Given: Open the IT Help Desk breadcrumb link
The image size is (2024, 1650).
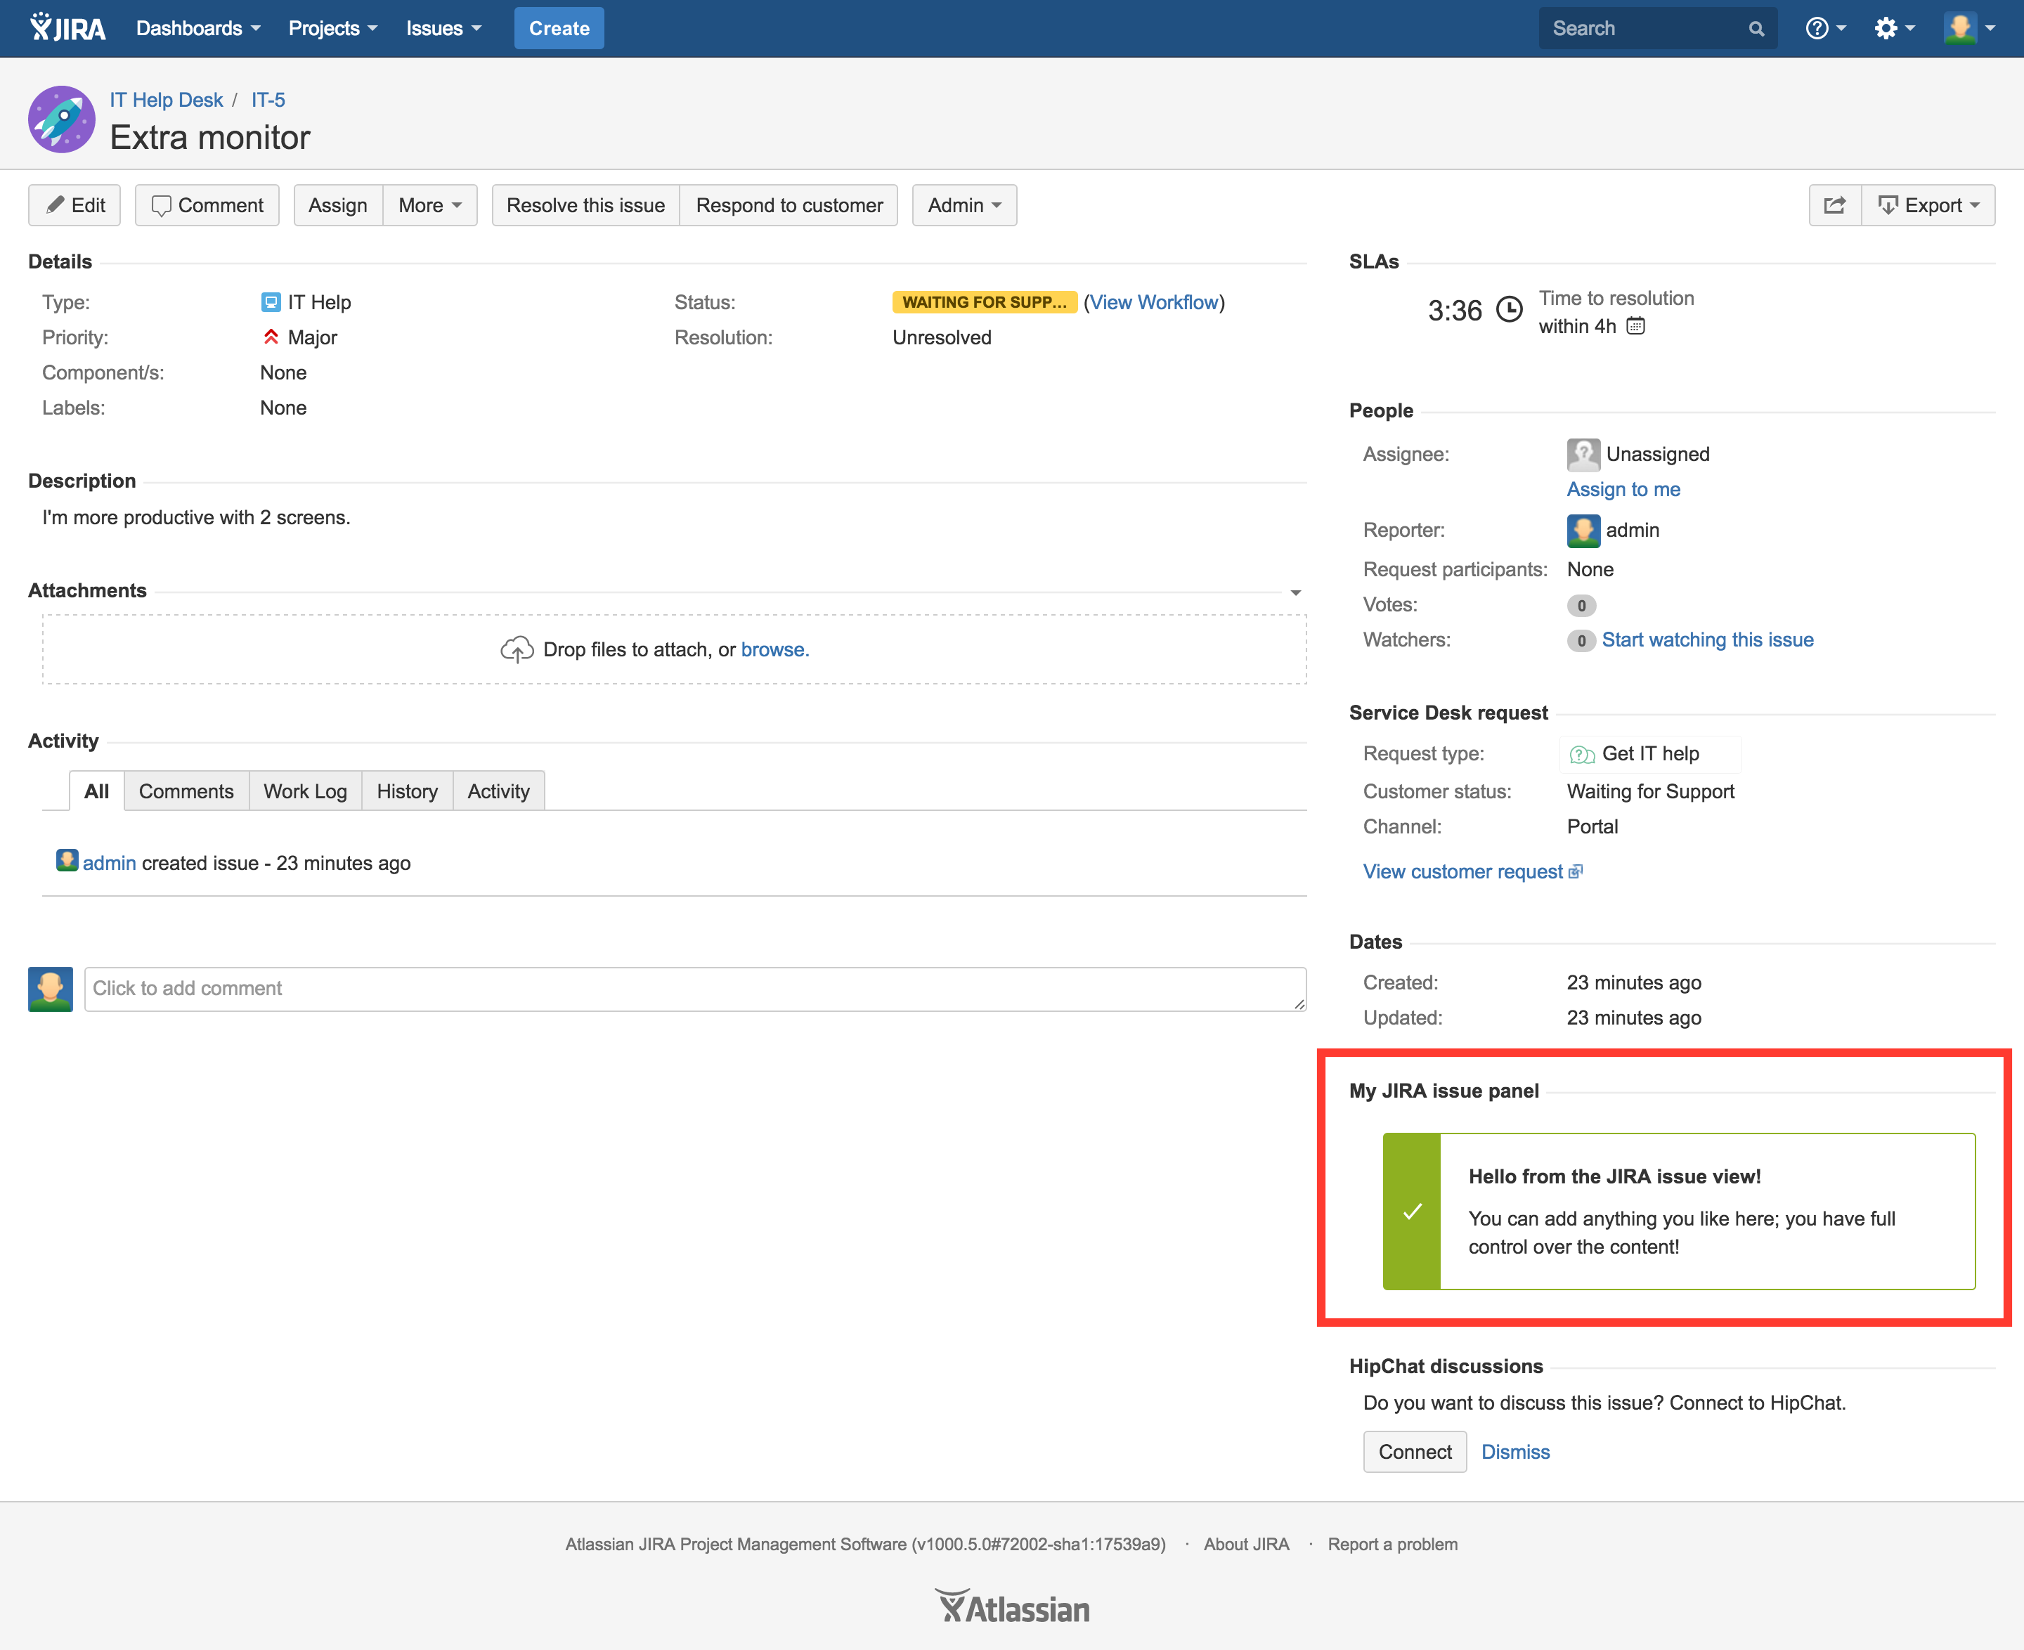Looking at the screenshot, I should [167, 100].
